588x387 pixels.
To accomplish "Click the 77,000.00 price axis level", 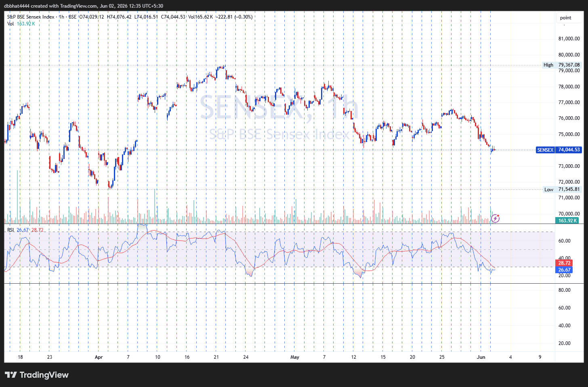I will 569,103.
